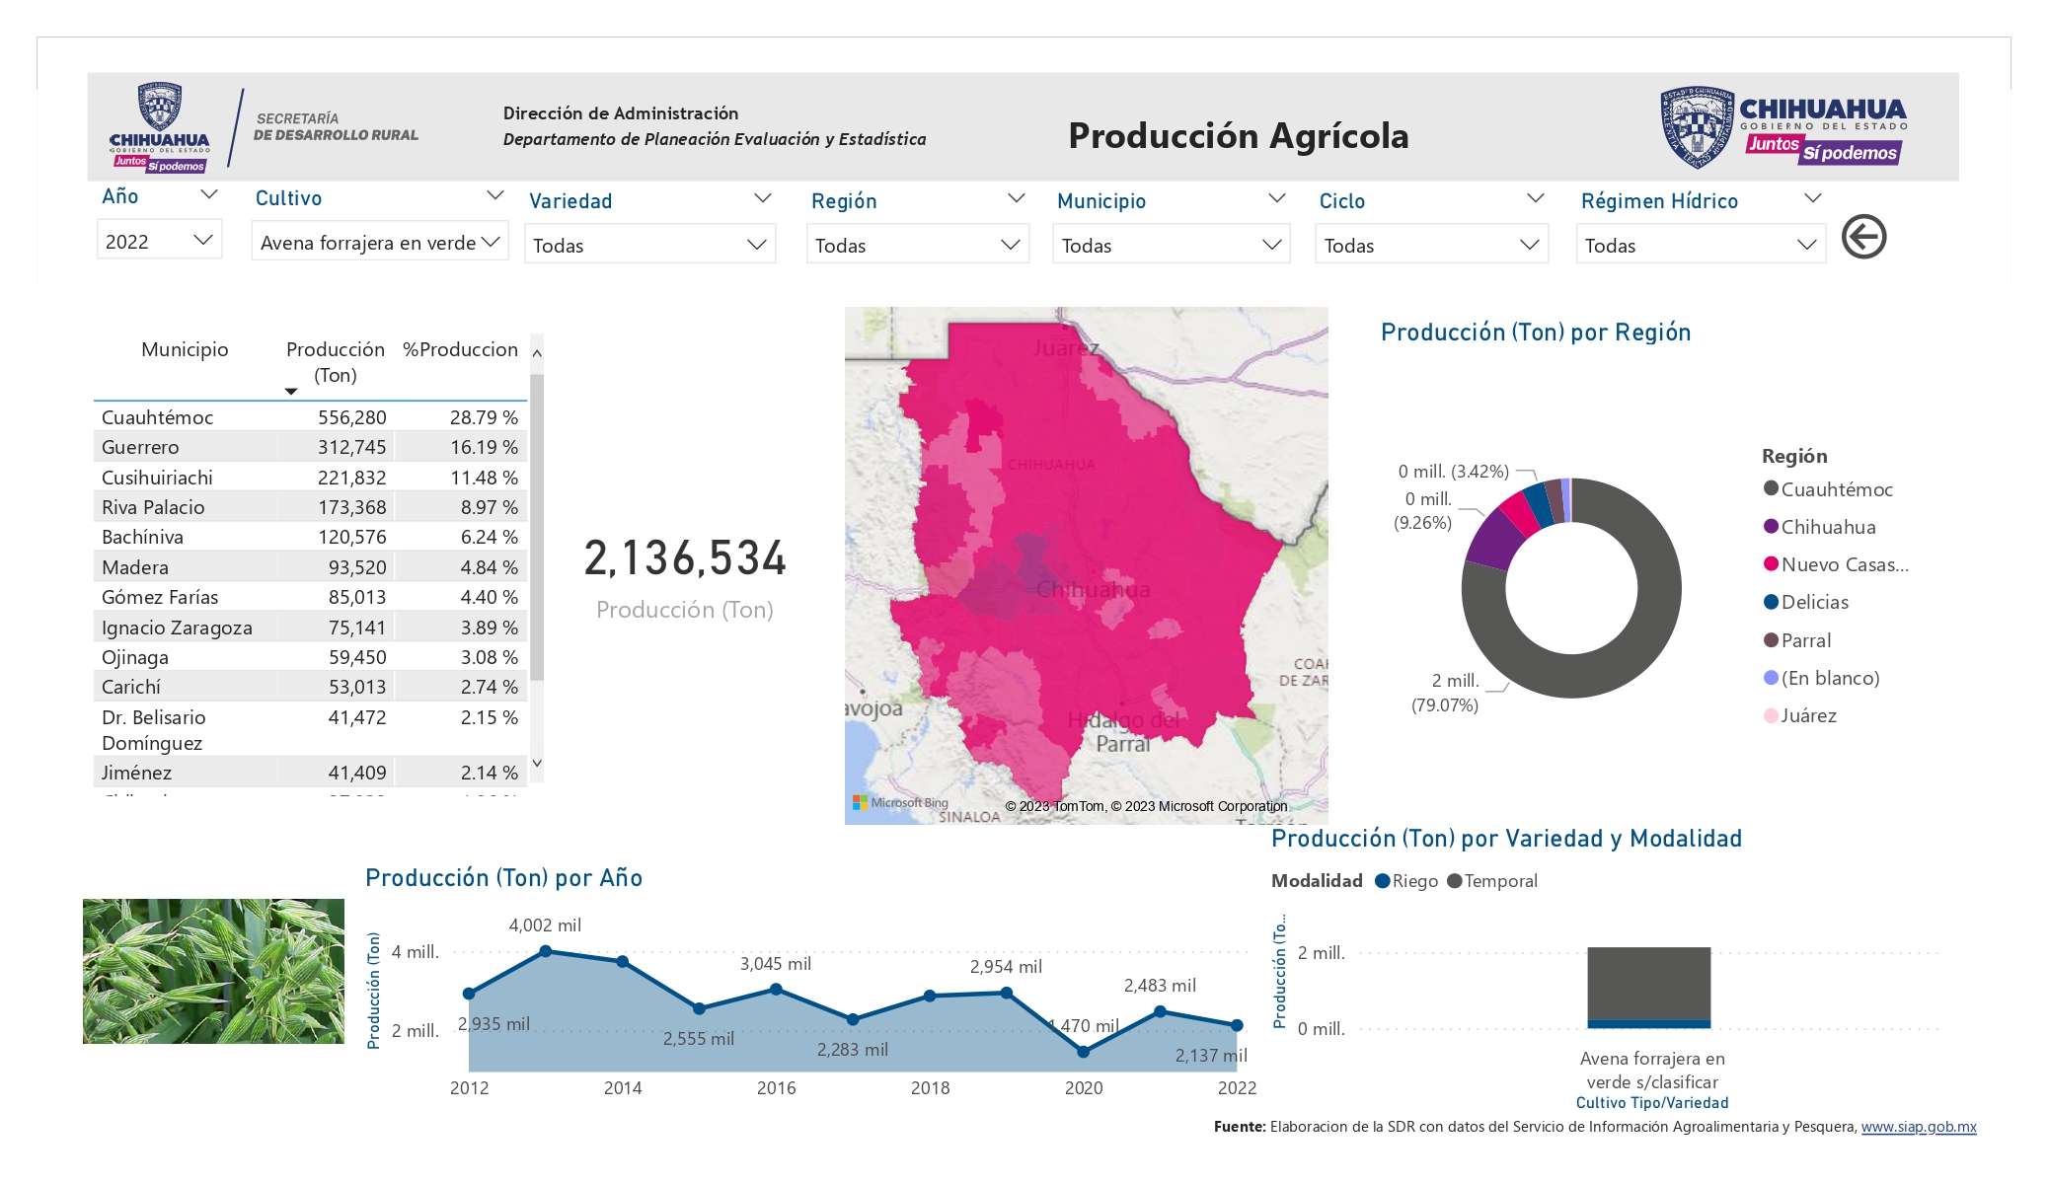2048x1184 pixels.
Task: Open the Variedad dropdown set to Todas
Action: point(649,245)
